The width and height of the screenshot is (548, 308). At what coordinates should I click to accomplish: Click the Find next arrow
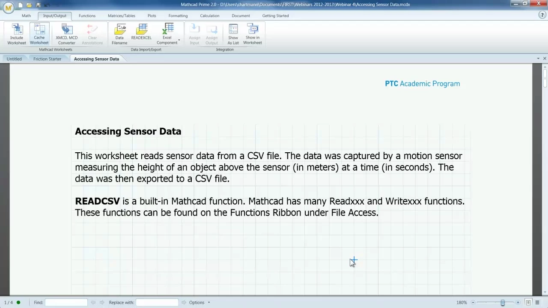tap(102, 302)
